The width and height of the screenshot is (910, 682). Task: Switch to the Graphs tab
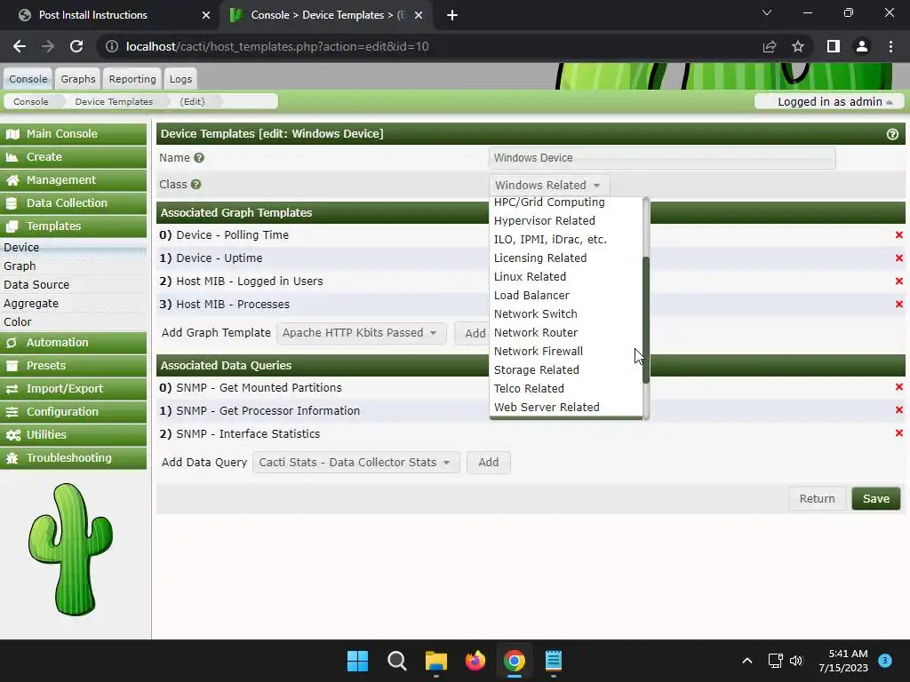[x=78, y=79]
